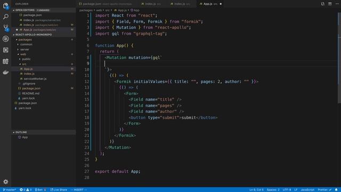Open the Explorer view in activity bar
The height and width of the screenshot is (192, 341).
(6, 6)
